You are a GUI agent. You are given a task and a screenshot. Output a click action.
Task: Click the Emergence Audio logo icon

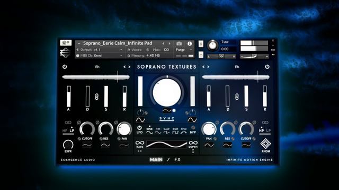(65, 53)
